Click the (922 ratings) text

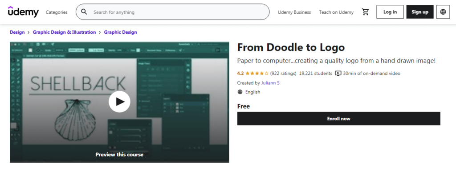(283, 73)
